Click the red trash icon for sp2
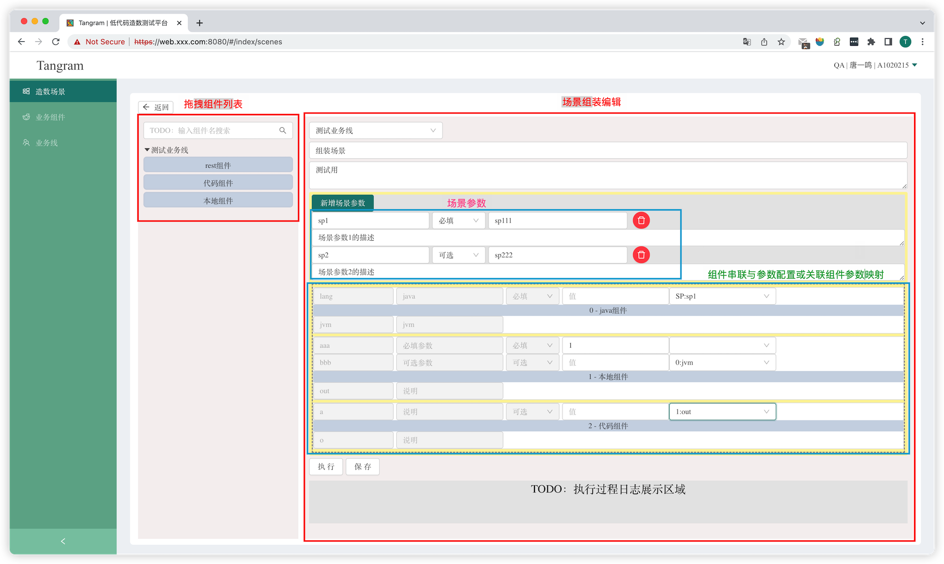 click(641, 255)
